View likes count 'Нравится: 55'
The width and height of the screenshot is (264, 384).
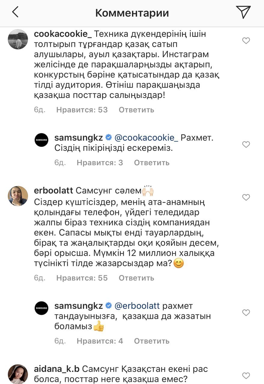pyautogui.click(x=82, y=278)
